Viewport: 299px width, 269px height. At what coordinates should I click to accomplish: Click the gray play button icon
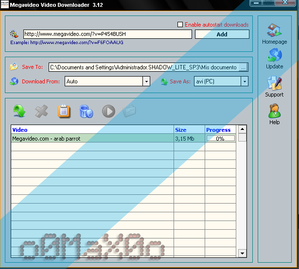(x=108, y=111)
